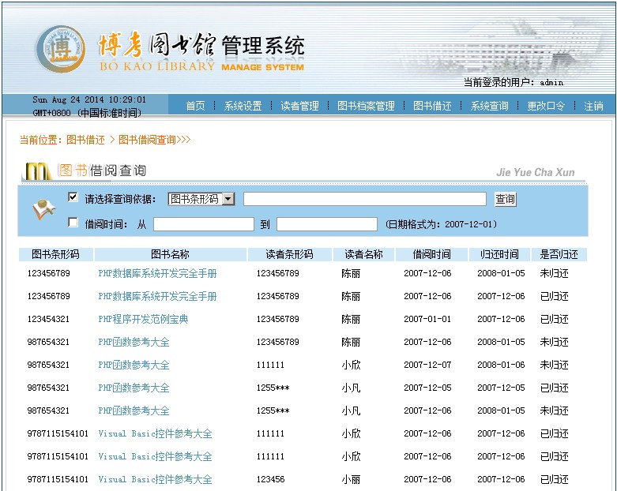This screenshot has width=617, height=491.
Task: Click the 借阅时间 column header
Action: [431, 254]
